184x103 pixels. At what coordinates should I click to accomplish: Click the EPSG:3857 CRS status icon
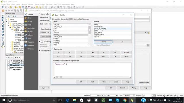[164, 96]
